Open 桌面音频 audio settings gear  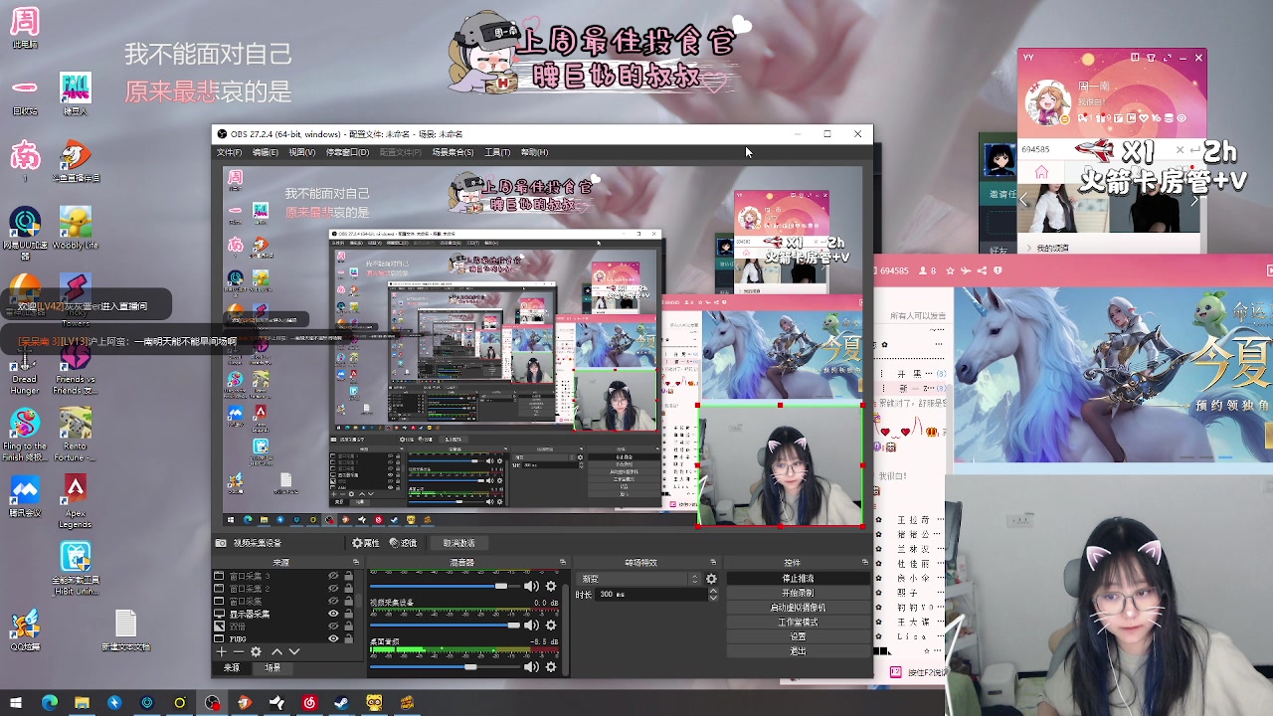(551, 666)
